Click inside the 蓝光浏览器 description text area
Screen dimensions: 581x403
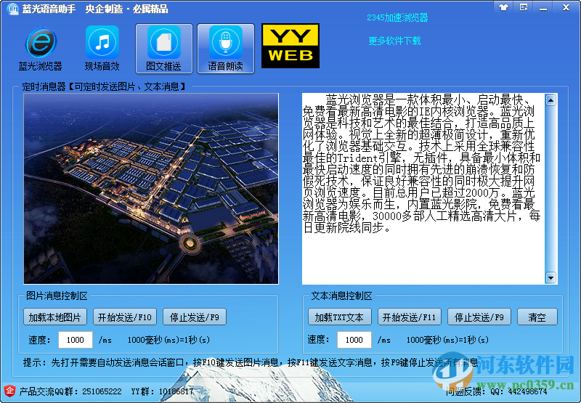[423, 189]
